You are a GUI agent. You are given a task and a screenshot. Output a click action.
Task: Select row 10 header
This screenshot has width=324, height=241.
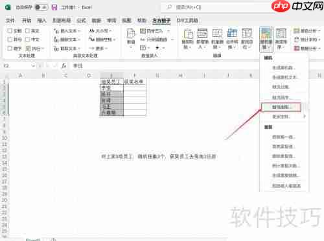[x=5, y=138]
